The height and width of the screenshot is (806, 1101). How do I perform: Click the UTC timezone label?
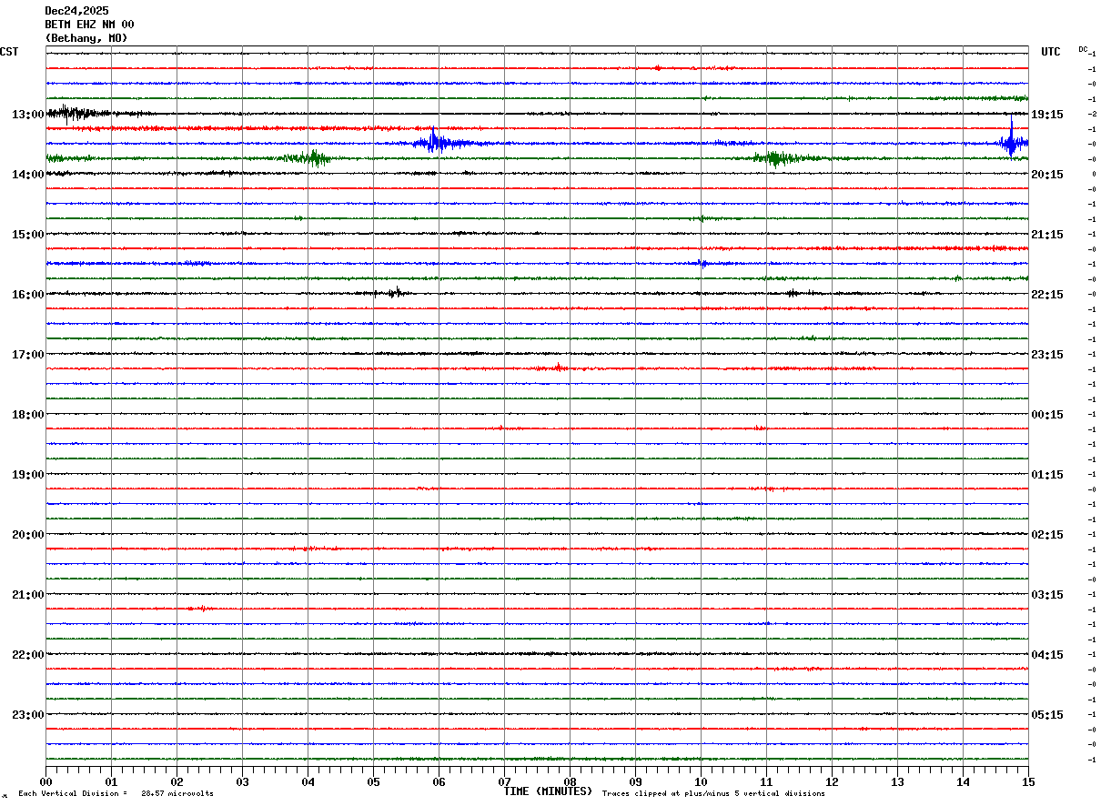point(1050,52)
